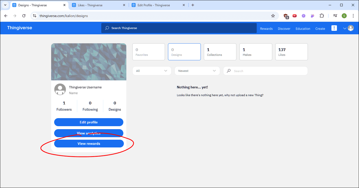Reload the current page

24,16
